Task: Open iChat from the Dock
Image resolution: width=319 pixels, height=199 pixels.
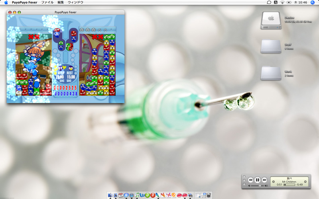Action: 126,195
